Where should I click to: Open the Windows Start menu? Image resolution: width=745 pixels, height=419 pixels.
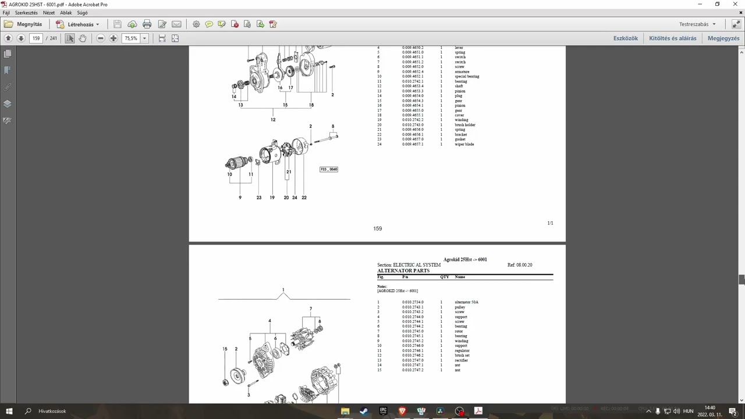tap(9, 411)
